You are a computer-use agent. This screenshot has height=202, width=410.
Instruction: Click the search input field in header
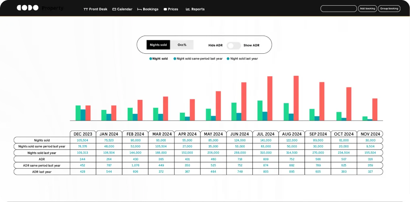click(338, 8)
